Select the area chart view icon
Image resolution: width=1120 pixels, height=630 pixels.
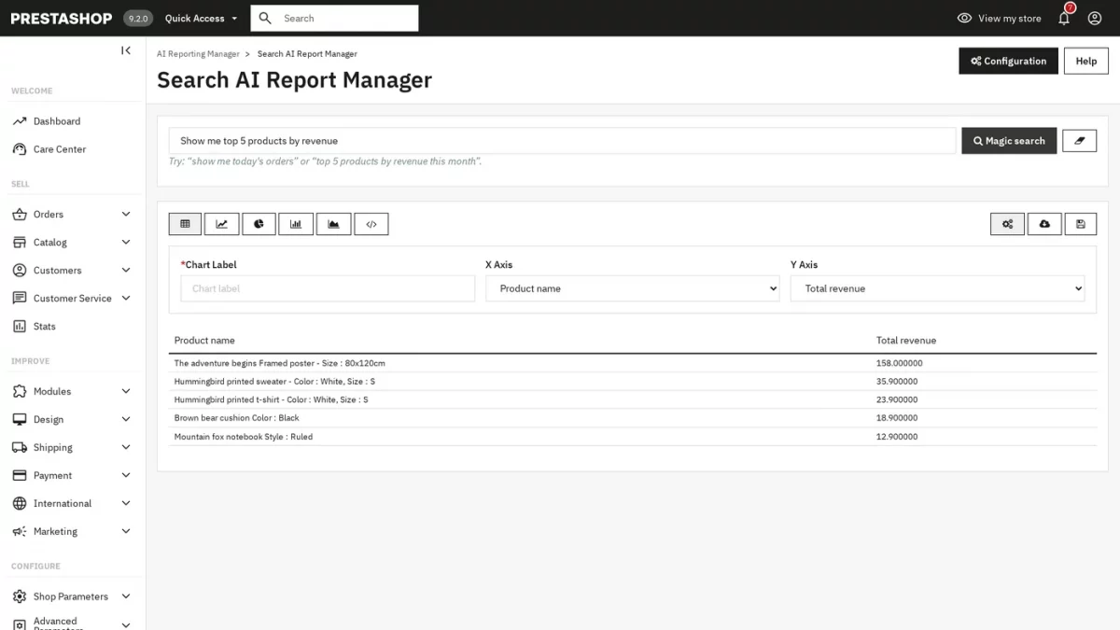[x=333, y=224]
